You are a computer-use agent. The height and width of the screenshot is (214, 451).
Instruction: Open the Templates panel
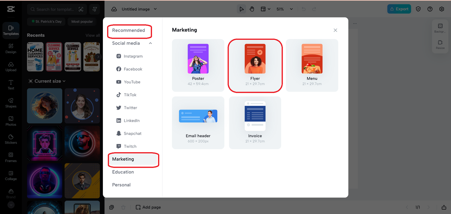tap(11, 30)
